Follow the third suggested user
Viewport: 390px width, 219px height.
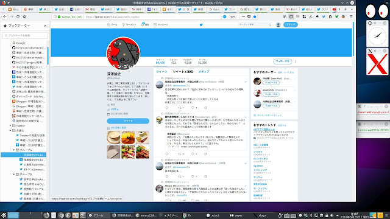pyautogui.click(x=271, y=106)
